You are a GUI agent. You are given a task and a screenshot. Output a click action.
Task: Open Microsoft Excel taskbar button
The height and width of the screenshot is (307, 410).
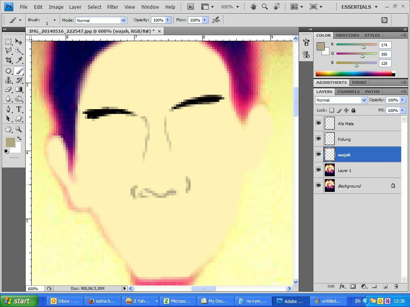(x=177, y=301)
